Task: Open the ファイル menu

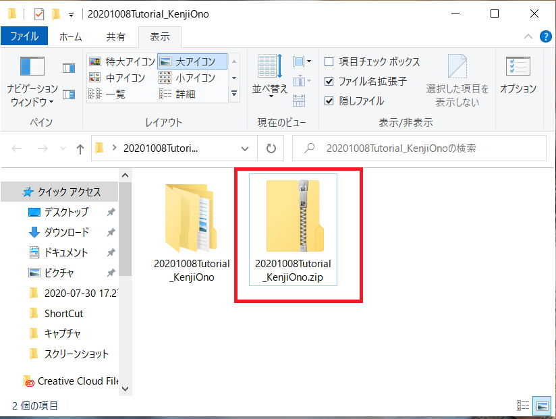Action: coord(24,36)
